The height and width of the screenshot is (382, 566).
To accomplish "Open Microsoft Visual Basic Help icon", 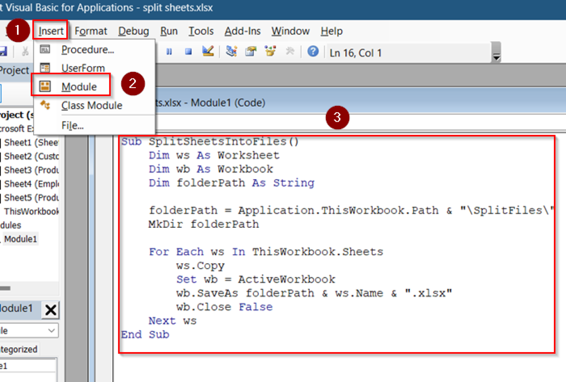I will point(313,52).
